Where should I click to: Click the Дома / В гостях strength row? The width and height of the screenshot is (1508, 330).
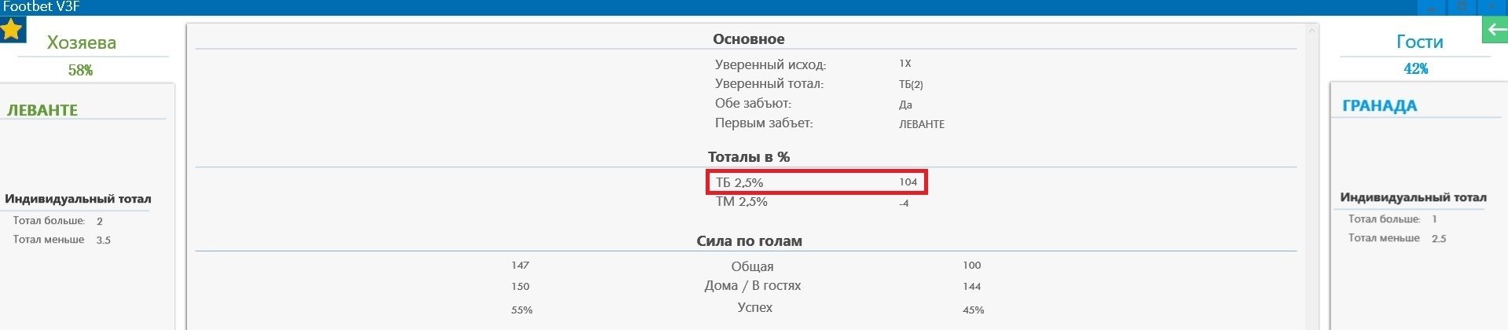point(752,286)
